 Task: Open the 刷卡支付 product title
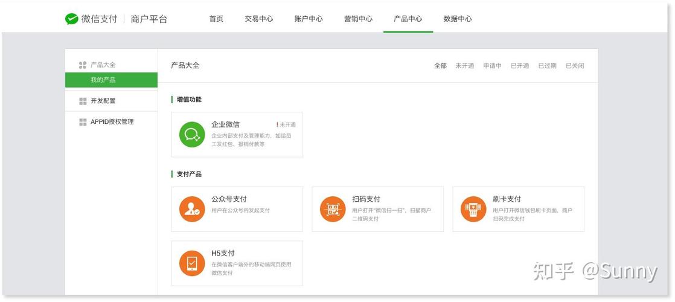click(507, 199)
